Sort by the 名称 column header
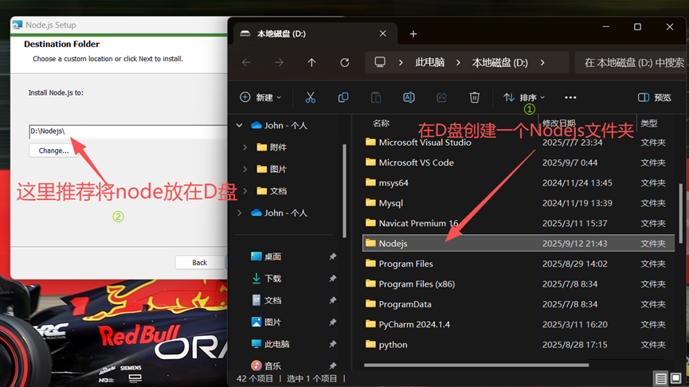 [x=381, y=123]
